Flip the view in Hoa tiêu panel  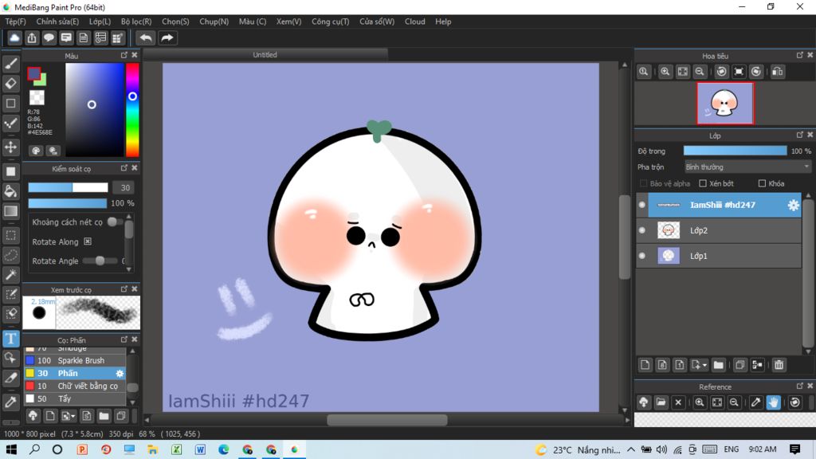click(x=778, y=72)
